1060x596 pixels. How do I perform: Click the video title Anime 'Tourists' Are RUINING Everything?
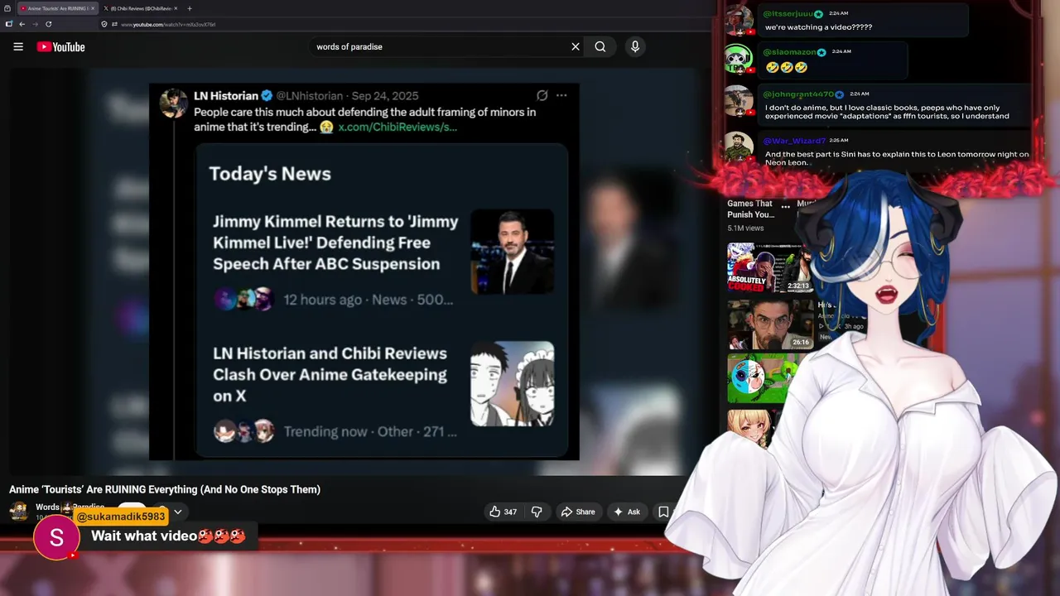click(165, 489)
